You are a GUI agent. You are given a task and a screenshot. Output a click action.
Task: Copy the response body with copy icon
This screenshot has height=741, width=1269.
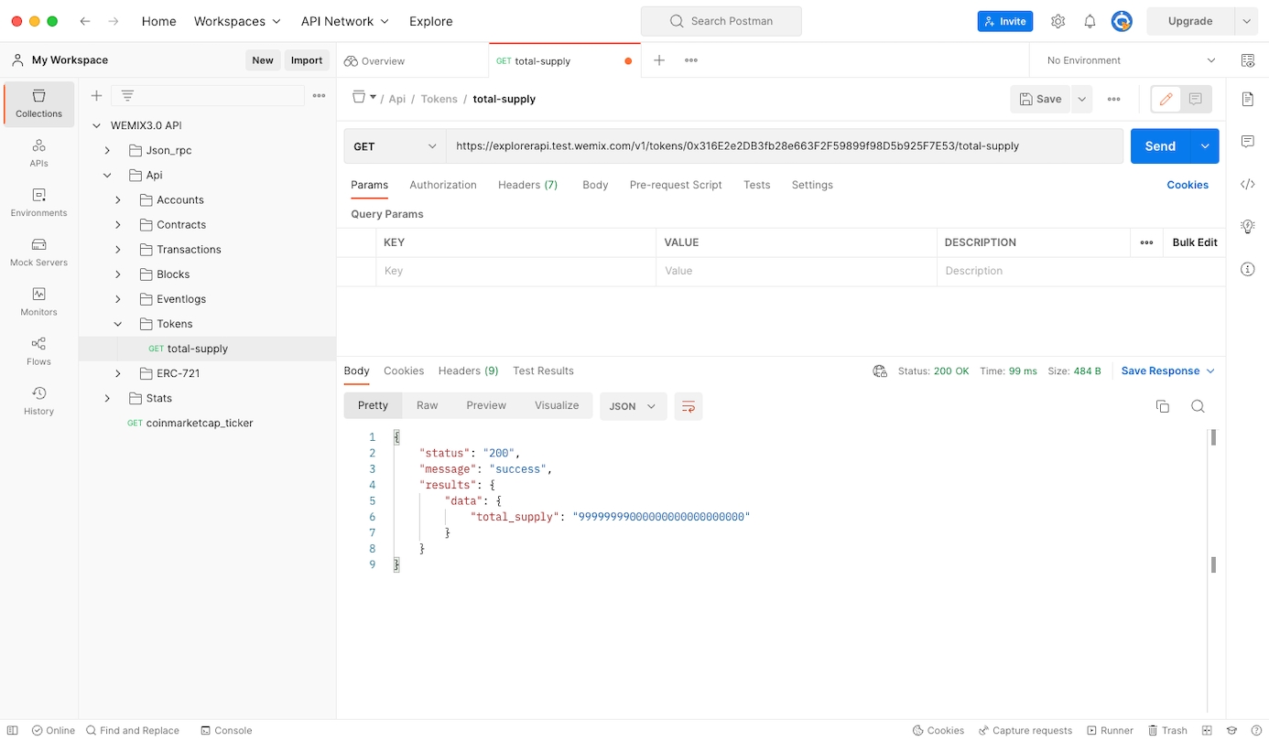pyautogui.click(x=1163, y=406)
